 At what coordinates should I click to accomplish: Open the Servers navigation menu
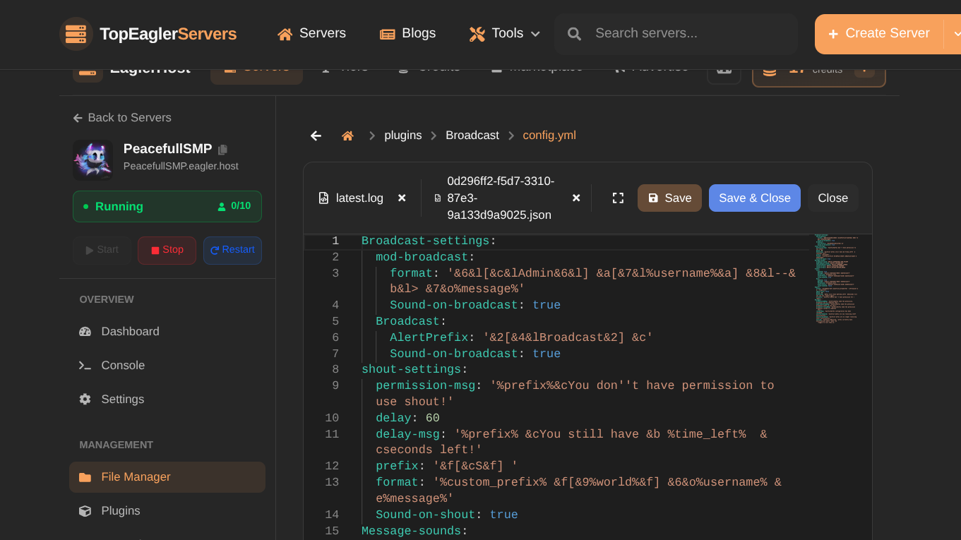click(x=311, y=34)
